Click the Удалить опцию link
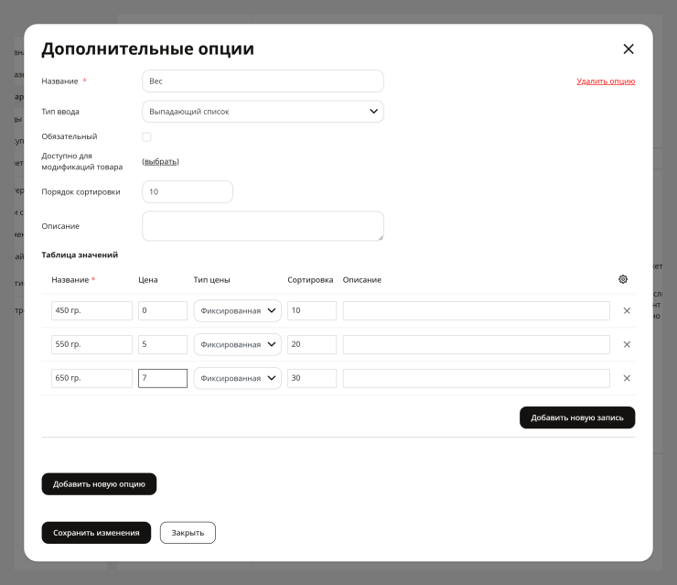 [x=606, y=81]
